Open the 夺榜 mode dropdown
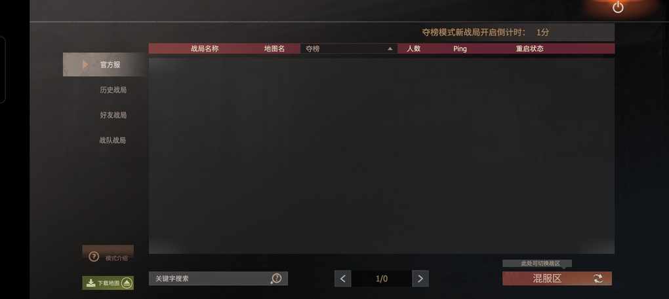The height and width of the screenshot is (299, 669). (x=349, y=48)
